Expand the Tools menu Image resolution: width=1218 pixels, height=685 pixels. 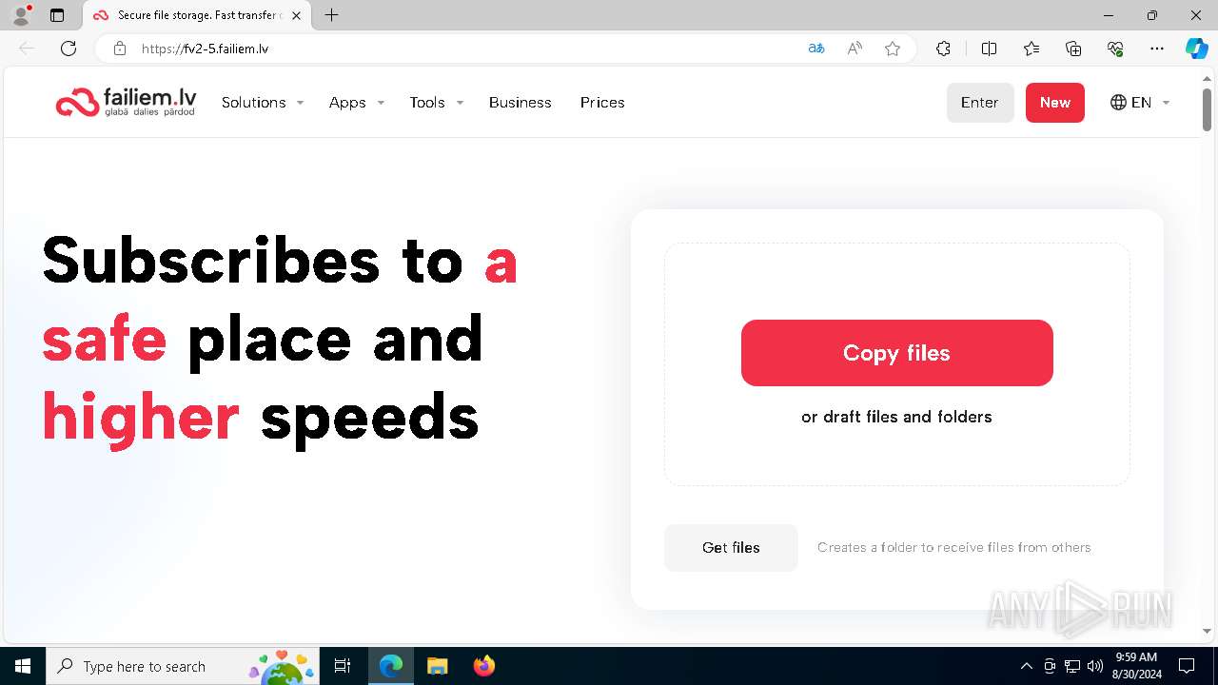(437, 103)
